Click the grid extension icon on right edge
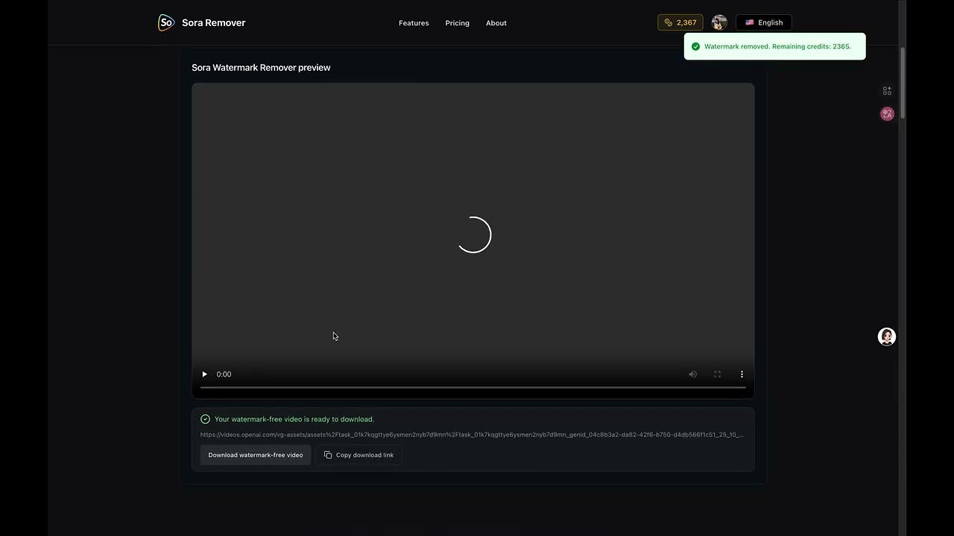 point(887,91)
